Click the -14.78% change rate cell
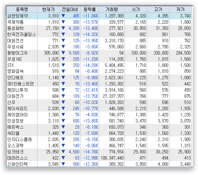198x175 pixels. [90, 152]
